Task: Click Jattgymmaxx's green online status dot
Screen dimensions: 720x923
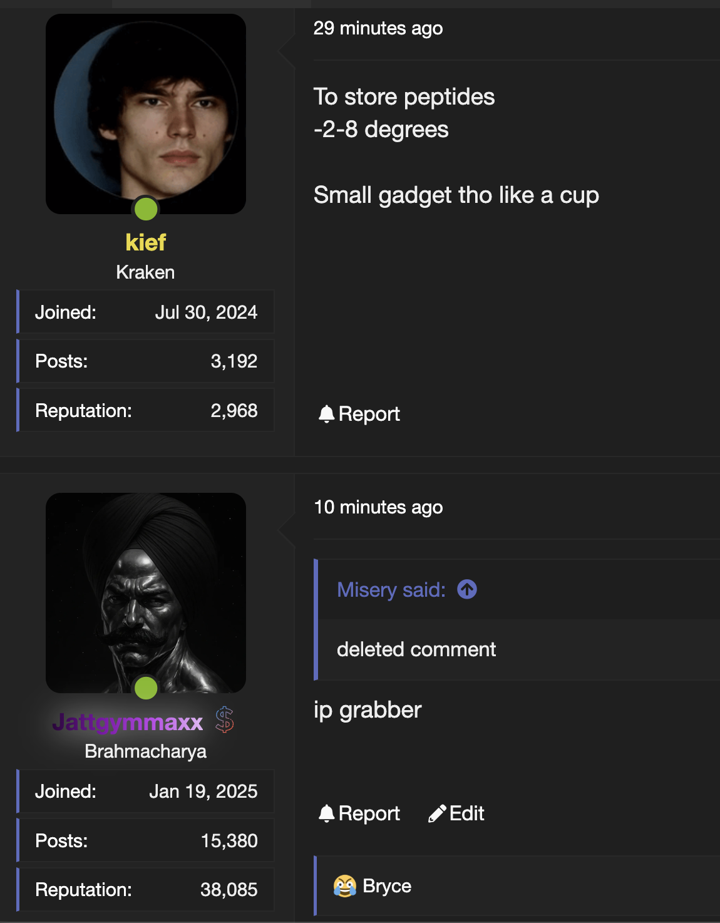Action: click(146, 688)
